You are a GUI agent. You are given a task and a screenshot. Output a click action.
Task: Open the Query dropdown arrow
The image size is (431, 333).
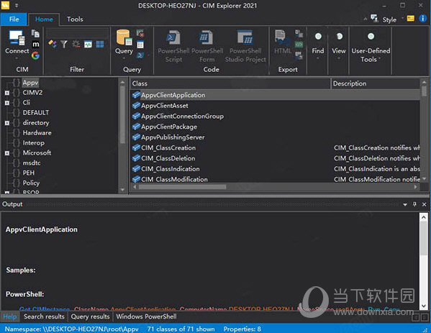[124, 58]
